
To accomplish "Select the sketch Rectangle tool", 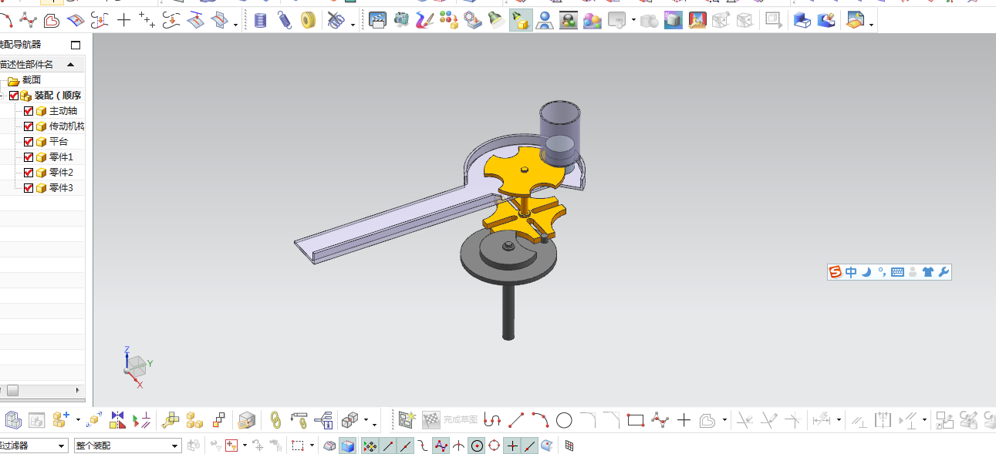I will coord(636,420).
